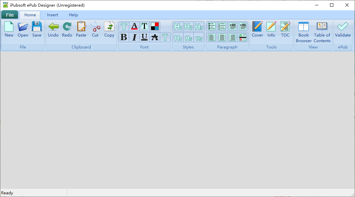Apply Heading 4 style
Screen dimensions: 355x197
(178, 38)
